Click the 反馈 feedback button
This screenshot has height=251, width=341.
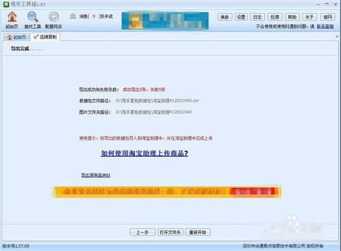point(275,17)
